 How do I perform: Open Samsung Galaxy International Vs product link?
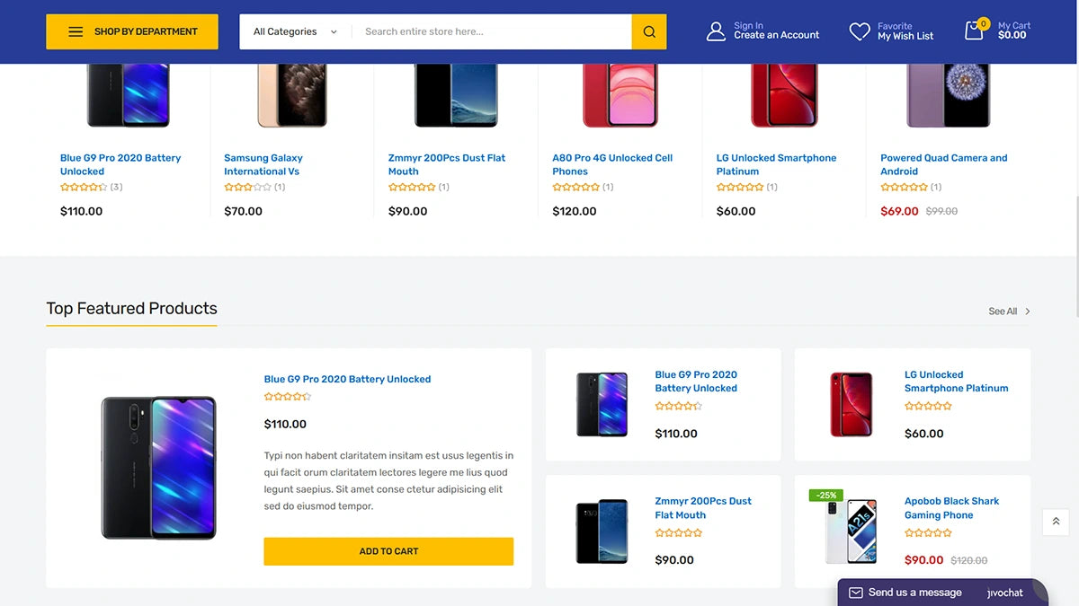263,164
